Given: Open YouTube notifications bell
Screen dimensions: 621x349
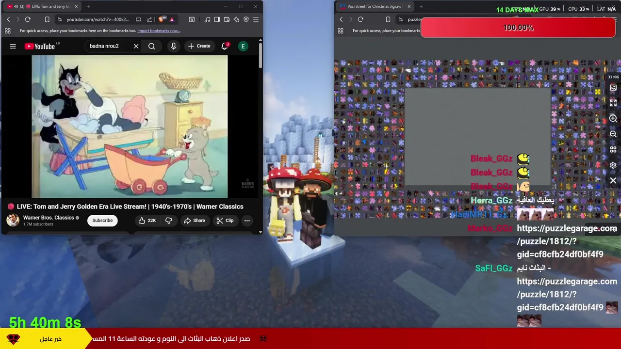Looking at the screenshot, I should 225,46.
